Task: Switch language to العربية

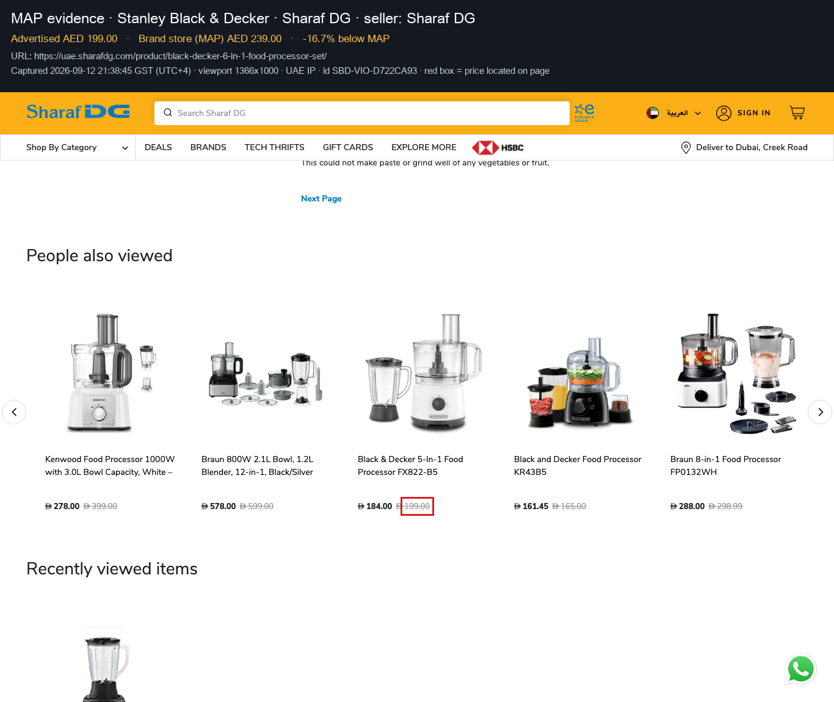Action: coord(677,113)
